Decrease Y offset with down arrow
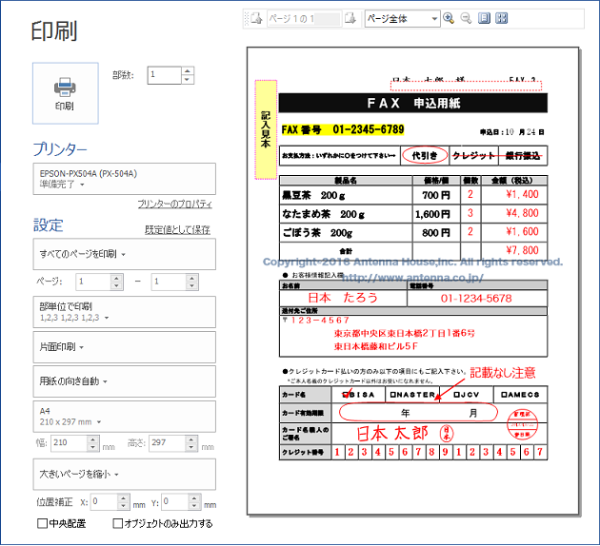Screen dimensions: 600x546 point(194,506)
